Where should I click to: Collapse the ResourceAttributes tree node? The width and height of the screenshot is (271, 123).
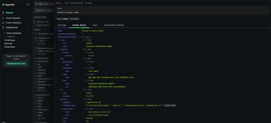click(57, 37)
